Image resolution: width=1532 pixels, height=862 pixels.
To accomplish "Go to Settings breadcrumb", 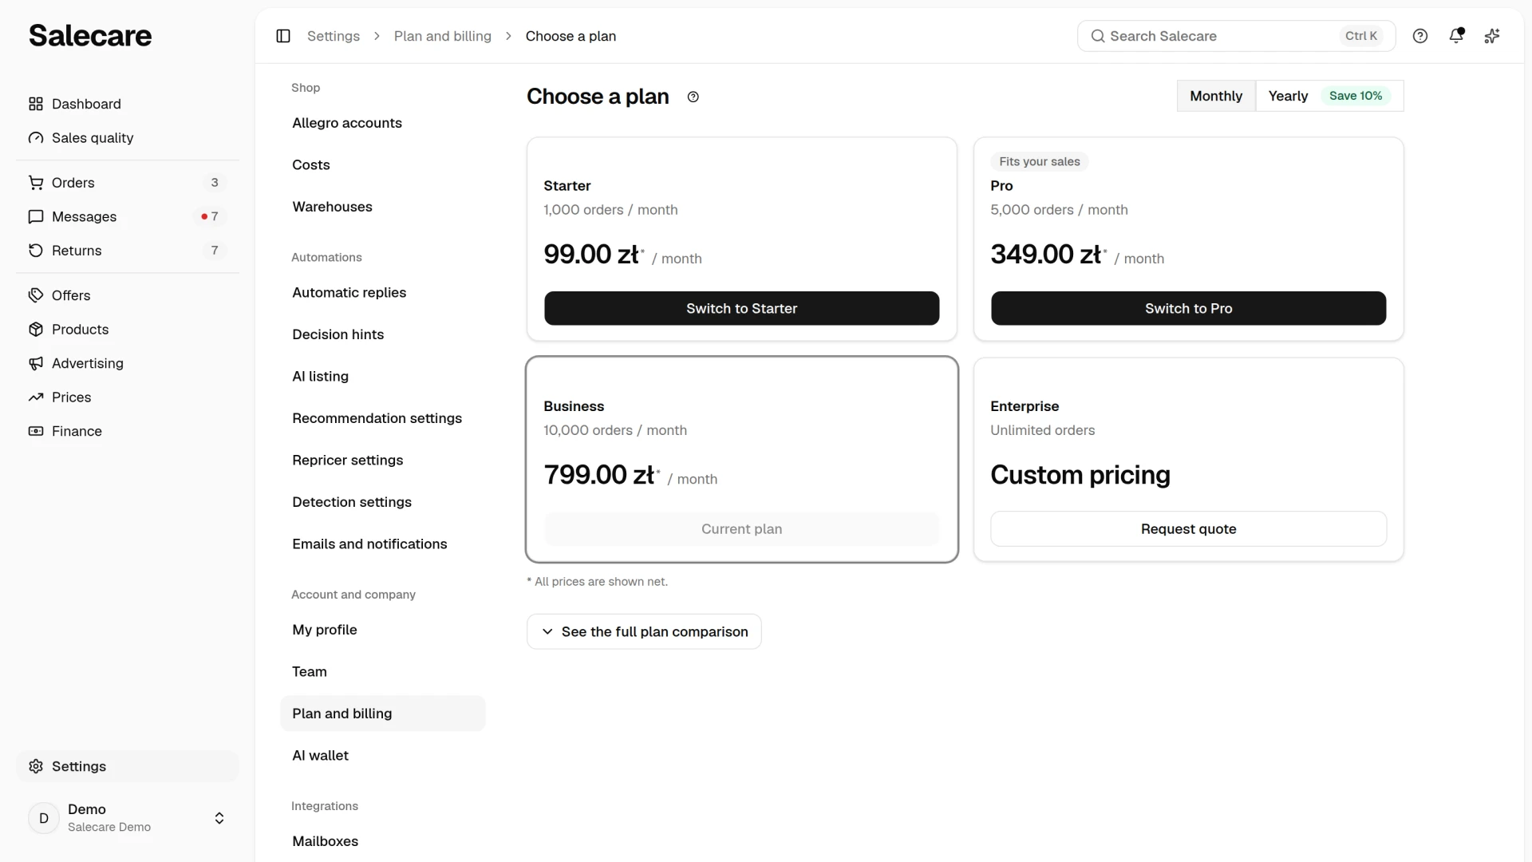I will (334, 36).
